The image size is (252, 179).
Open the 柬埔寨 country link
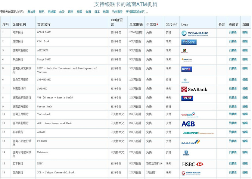coord(52,12)
